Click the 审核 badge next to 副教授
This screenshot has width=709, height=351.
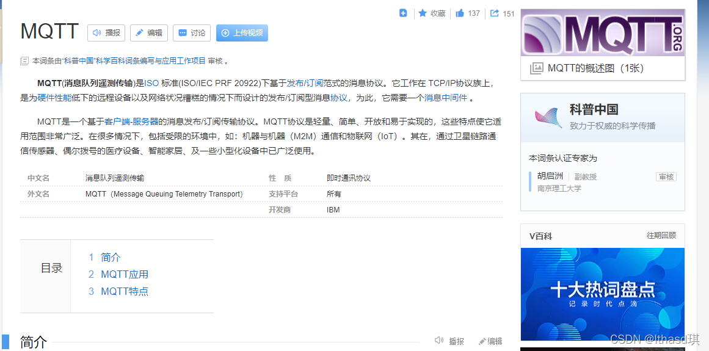tap(666, 177)
